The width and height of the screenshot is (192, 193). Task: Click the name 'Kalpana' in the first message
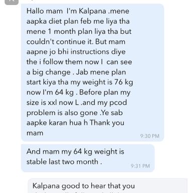(x=92, y=11)
